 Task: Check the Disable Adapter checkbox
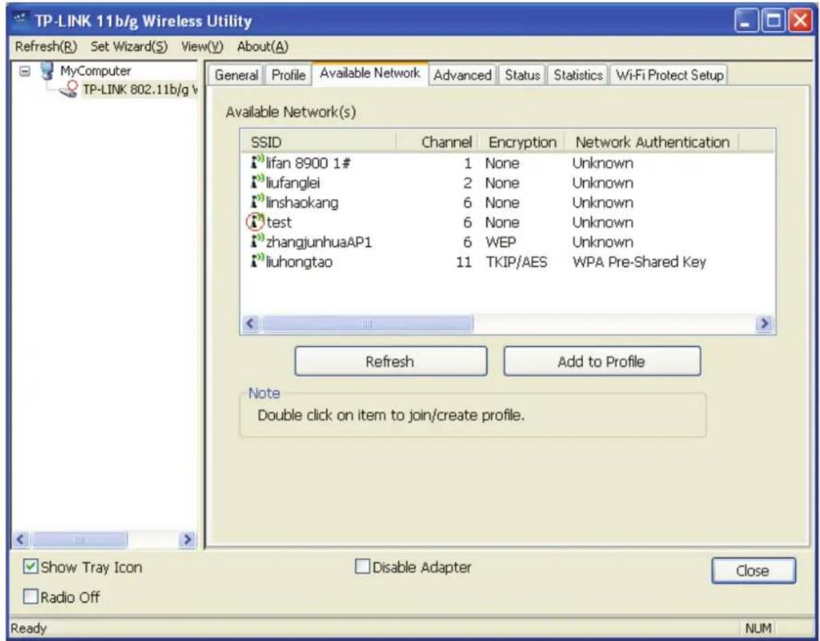coord(362,566)
